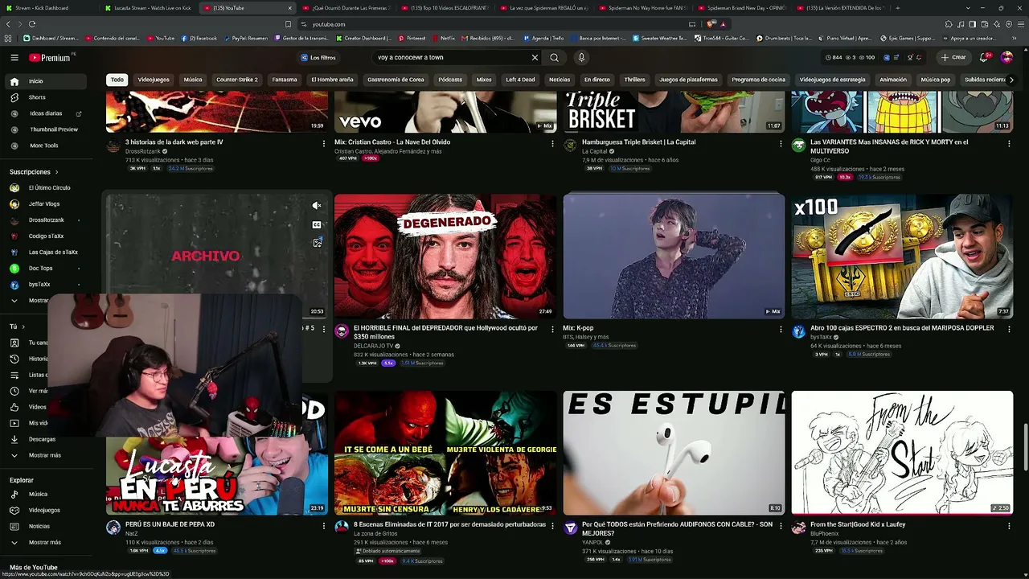Screen dimensions: 1029x579
Task: Open Jeffar Vlogs subscription channel
Action: [47, 204]
